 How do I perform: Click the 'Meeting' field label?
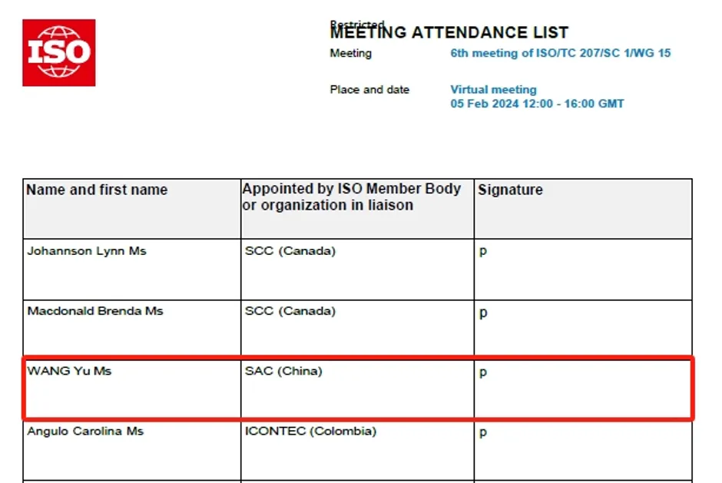[350, 53]
